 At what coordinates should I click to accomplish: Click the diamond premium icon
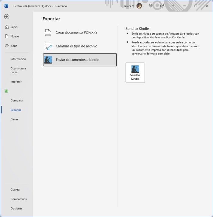(150, 6)
